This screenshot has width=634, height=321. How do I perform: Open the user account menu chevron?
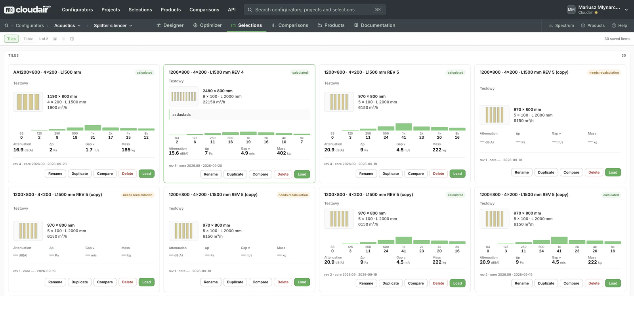coord(626,10)
